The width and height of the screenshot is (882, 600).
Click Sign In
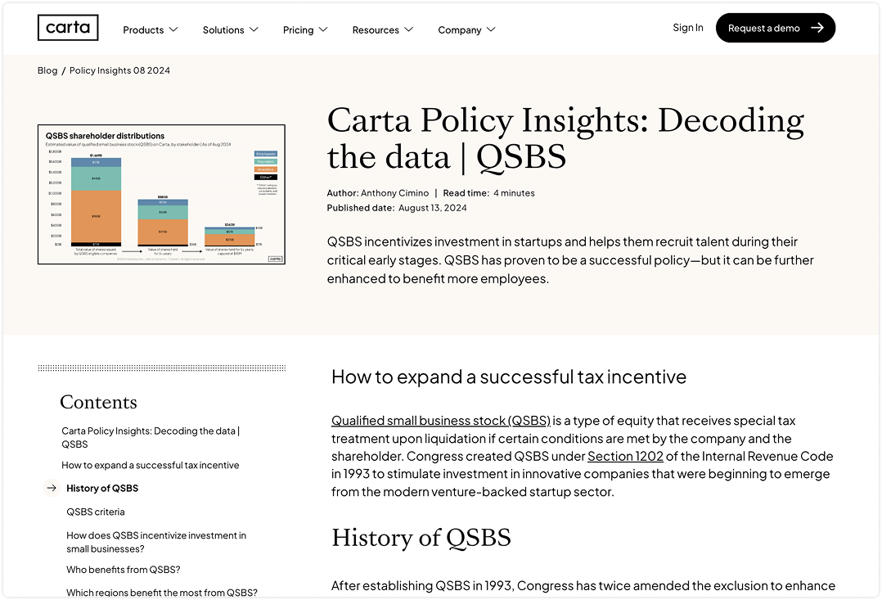688,27
